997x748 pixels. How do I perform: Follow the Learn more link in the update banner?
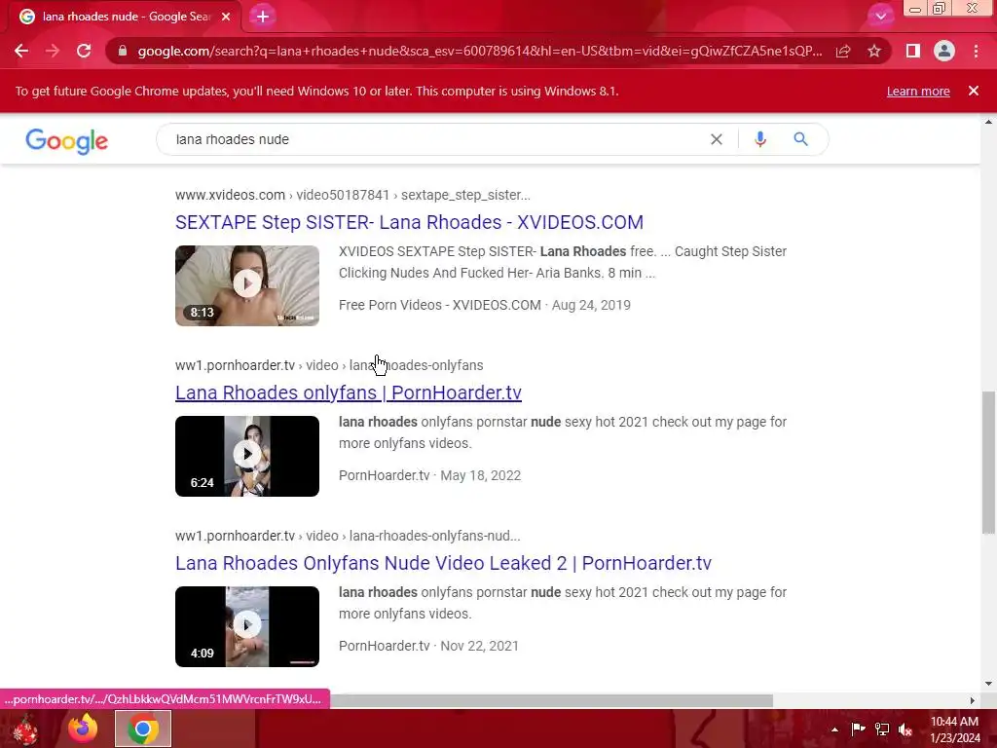pyautogui.click(x=918, y=91)
